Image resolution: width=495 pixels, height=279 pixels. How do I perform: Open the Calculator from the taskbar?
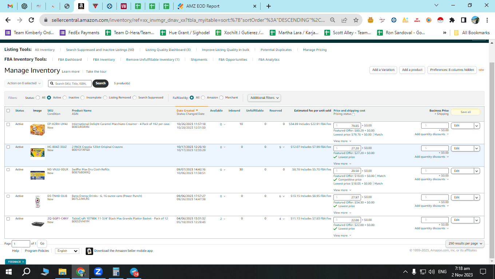(116, 272)
